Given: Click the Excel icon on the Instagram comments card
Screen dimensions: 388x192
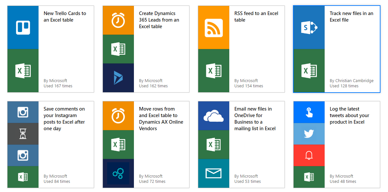Looking at the screenshot, I should (23, 177).
